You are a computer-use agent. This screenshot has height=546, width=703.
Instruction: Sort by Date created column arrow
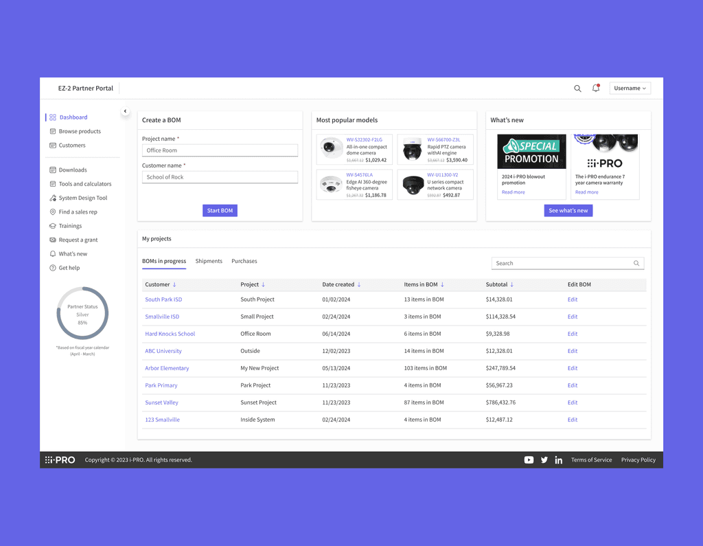pos(359,284)
